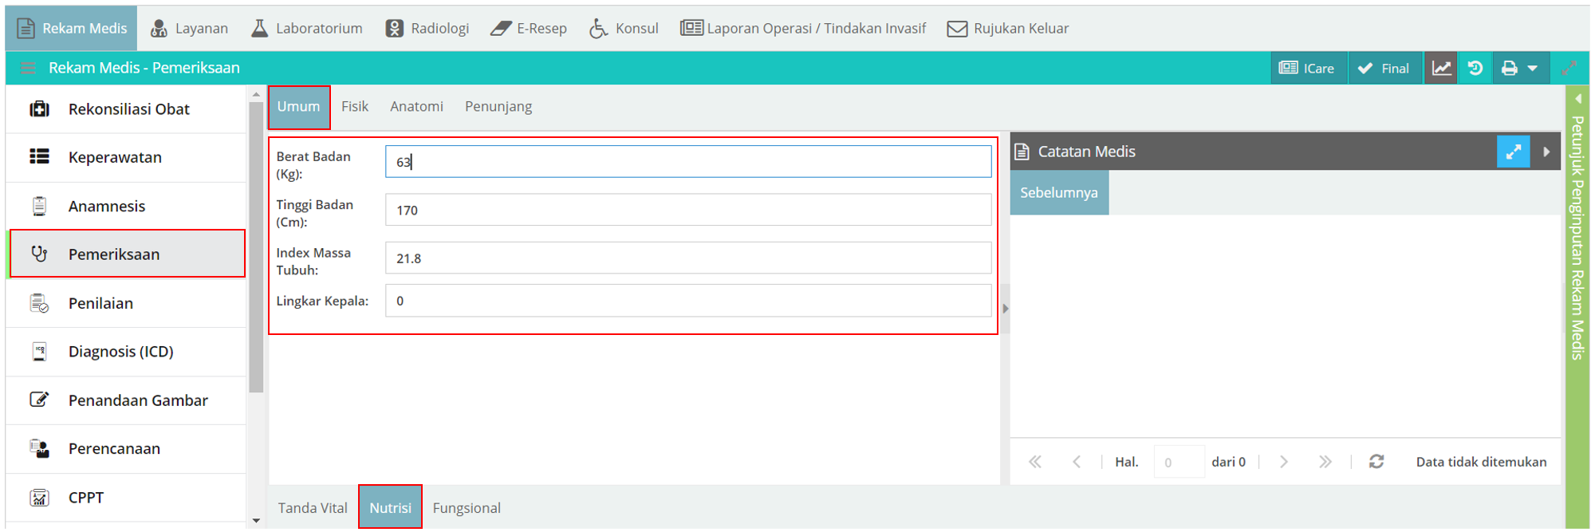Open Diagnosis (ICD) section
1595x532 pixels.
coord(126,352)
